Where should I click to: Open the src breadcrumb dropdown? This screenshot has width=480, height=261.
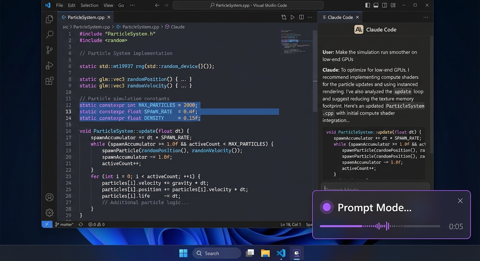point(65,27)
